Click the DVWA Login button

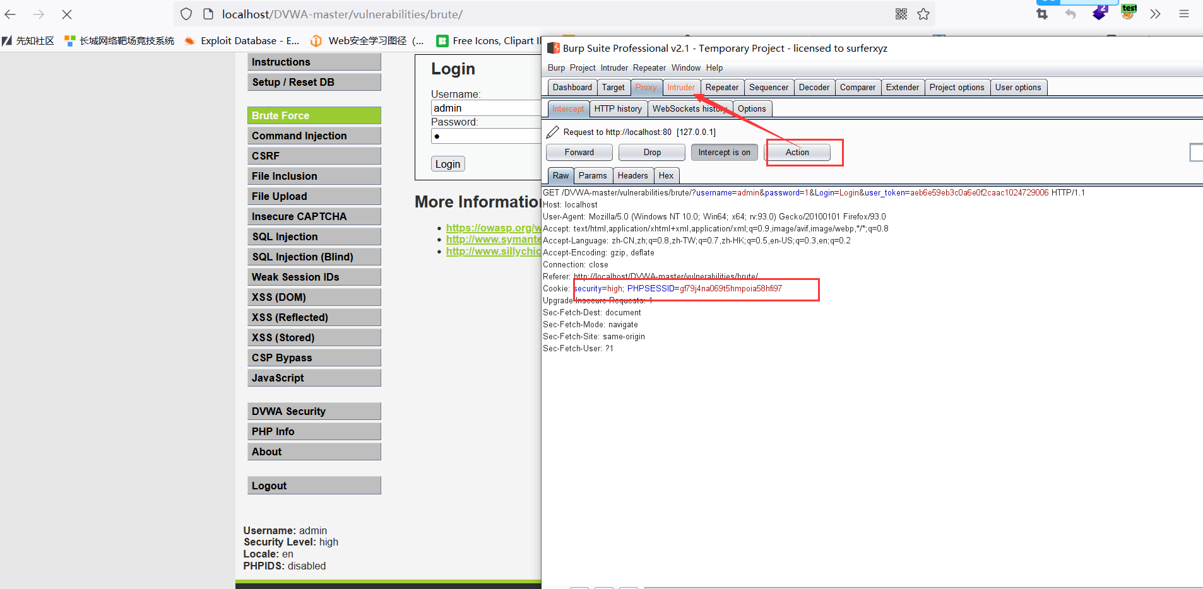point(448,164)
